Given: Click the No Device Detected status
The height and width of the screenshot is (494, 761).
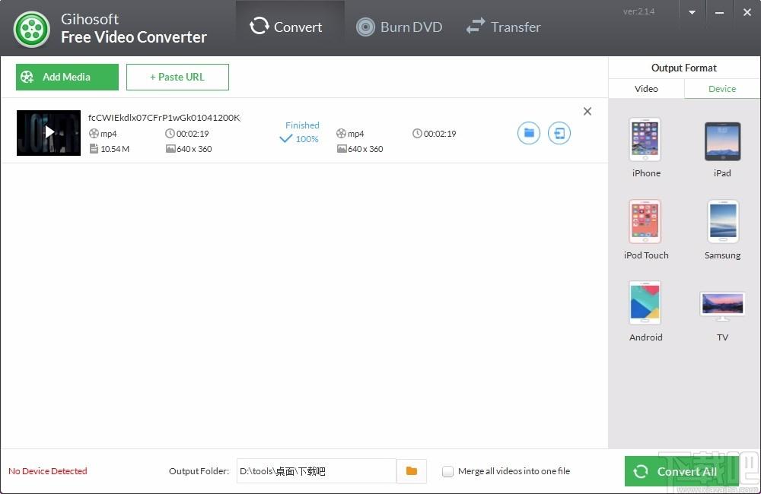Looking at the screenshot, I should [x=47, y=470].
